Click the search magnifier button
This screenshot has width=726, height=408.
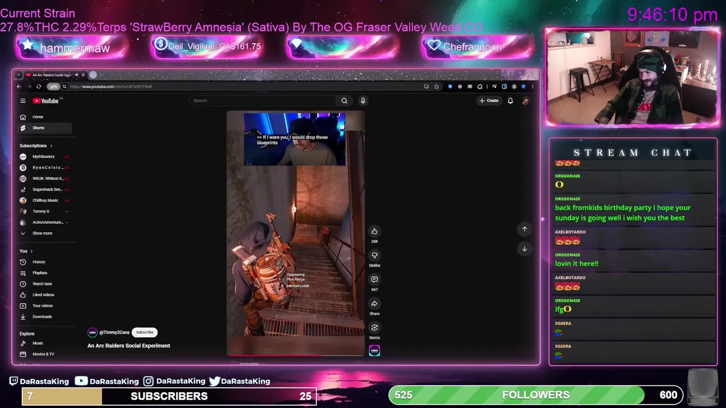point(344,101)
